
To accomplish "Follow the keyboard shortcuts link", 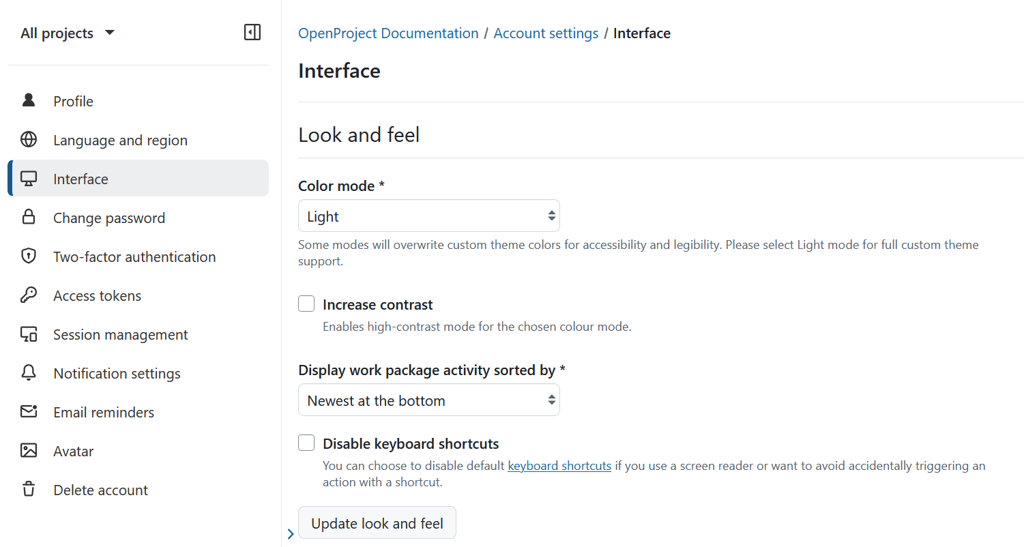I will point(559,466).
